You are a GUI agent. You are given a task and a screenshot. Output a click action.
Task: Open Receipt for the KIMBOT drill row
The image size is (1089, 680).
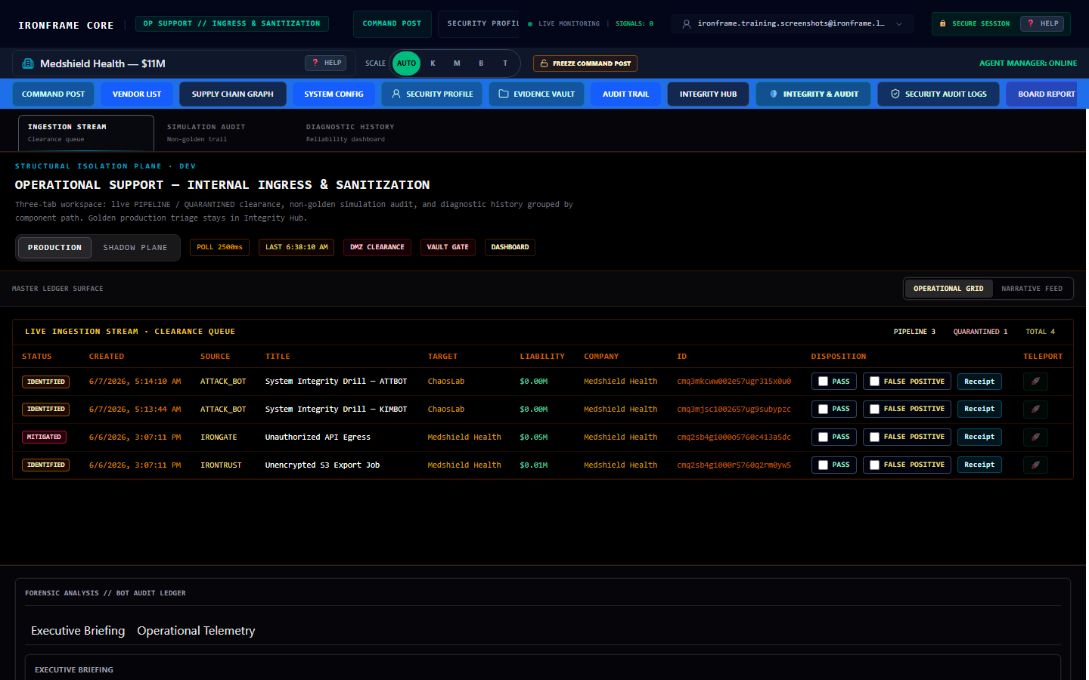(x=979, y=409)
